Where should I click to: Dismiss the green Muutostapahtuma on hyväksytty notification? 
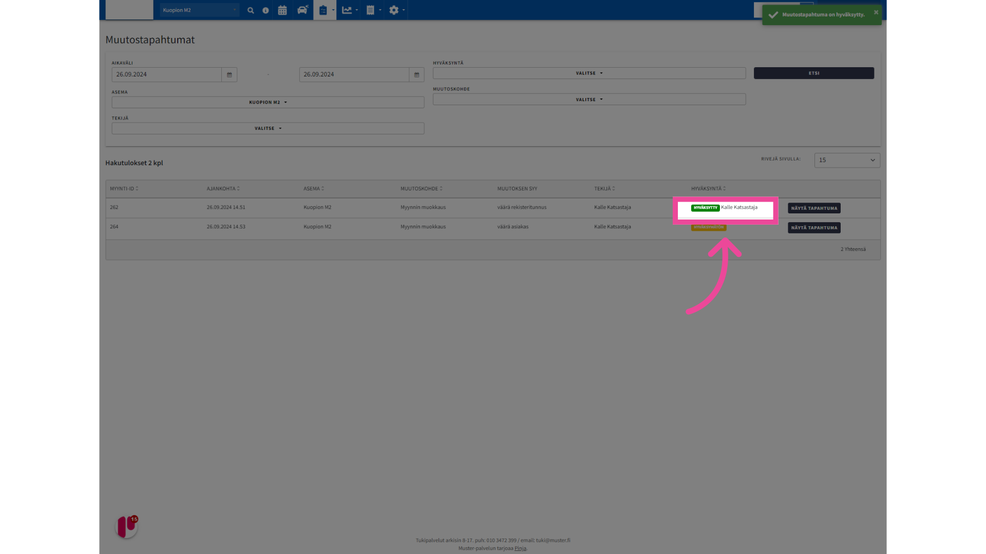[876, 12]
